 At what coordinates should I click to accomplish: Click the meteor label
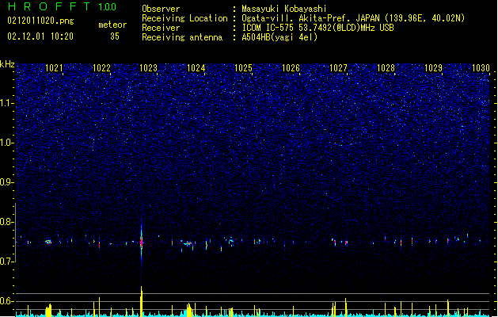(112, 25)
